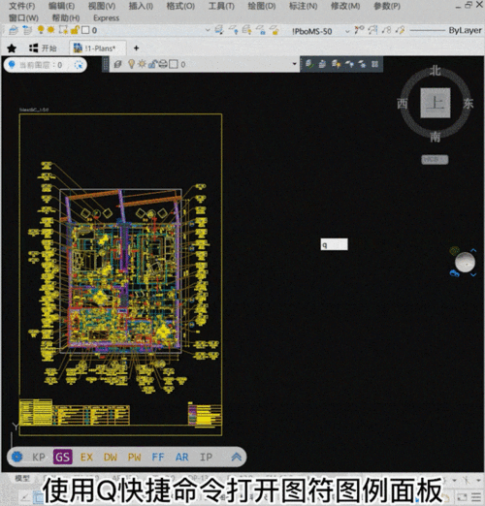The height and width of the screenshot is (506, 485).
Task: Toggle floating toolbar layer lock icon
Action: click(152, 64)
